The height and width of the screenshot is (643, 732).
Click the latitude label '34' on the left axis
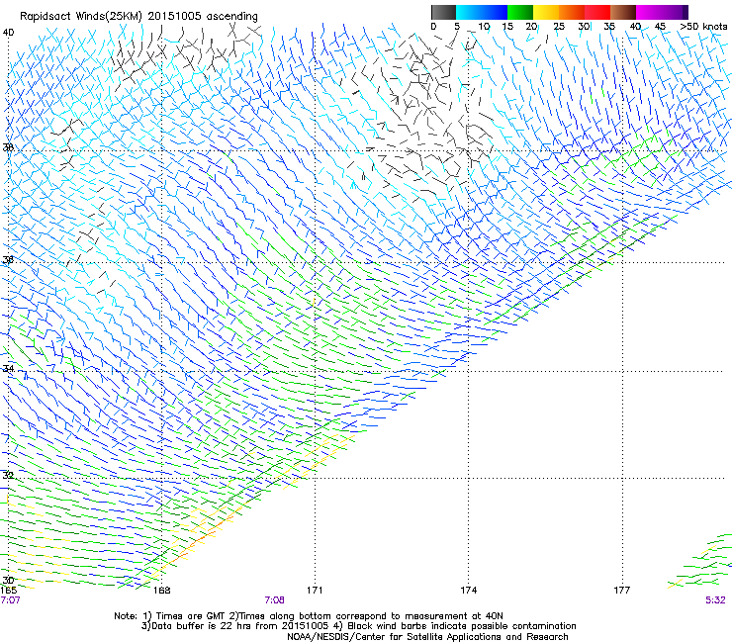(x=8, y=368)
